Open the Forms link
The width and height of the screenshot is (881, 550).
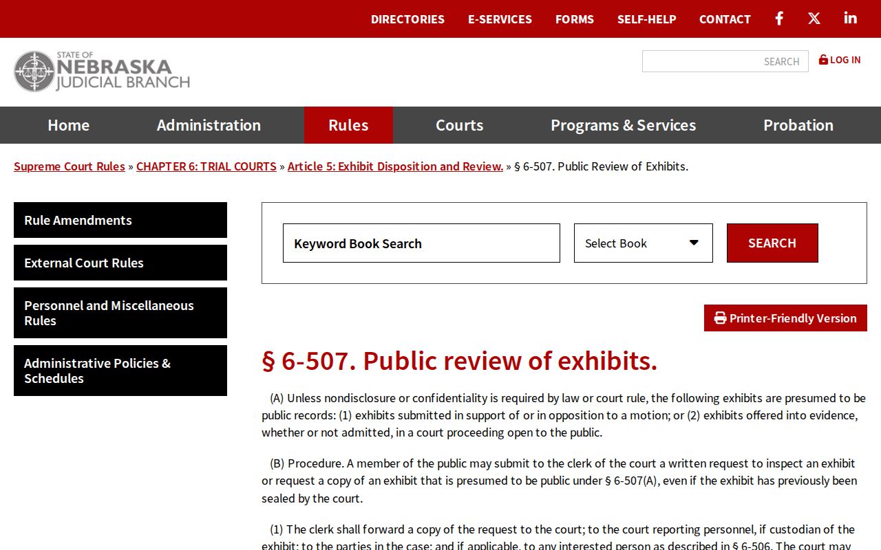coord(575,19)
